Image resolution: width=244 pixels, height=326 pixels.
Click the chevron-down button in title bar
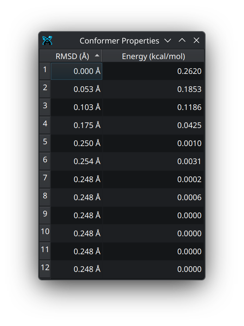pos(167,41)
